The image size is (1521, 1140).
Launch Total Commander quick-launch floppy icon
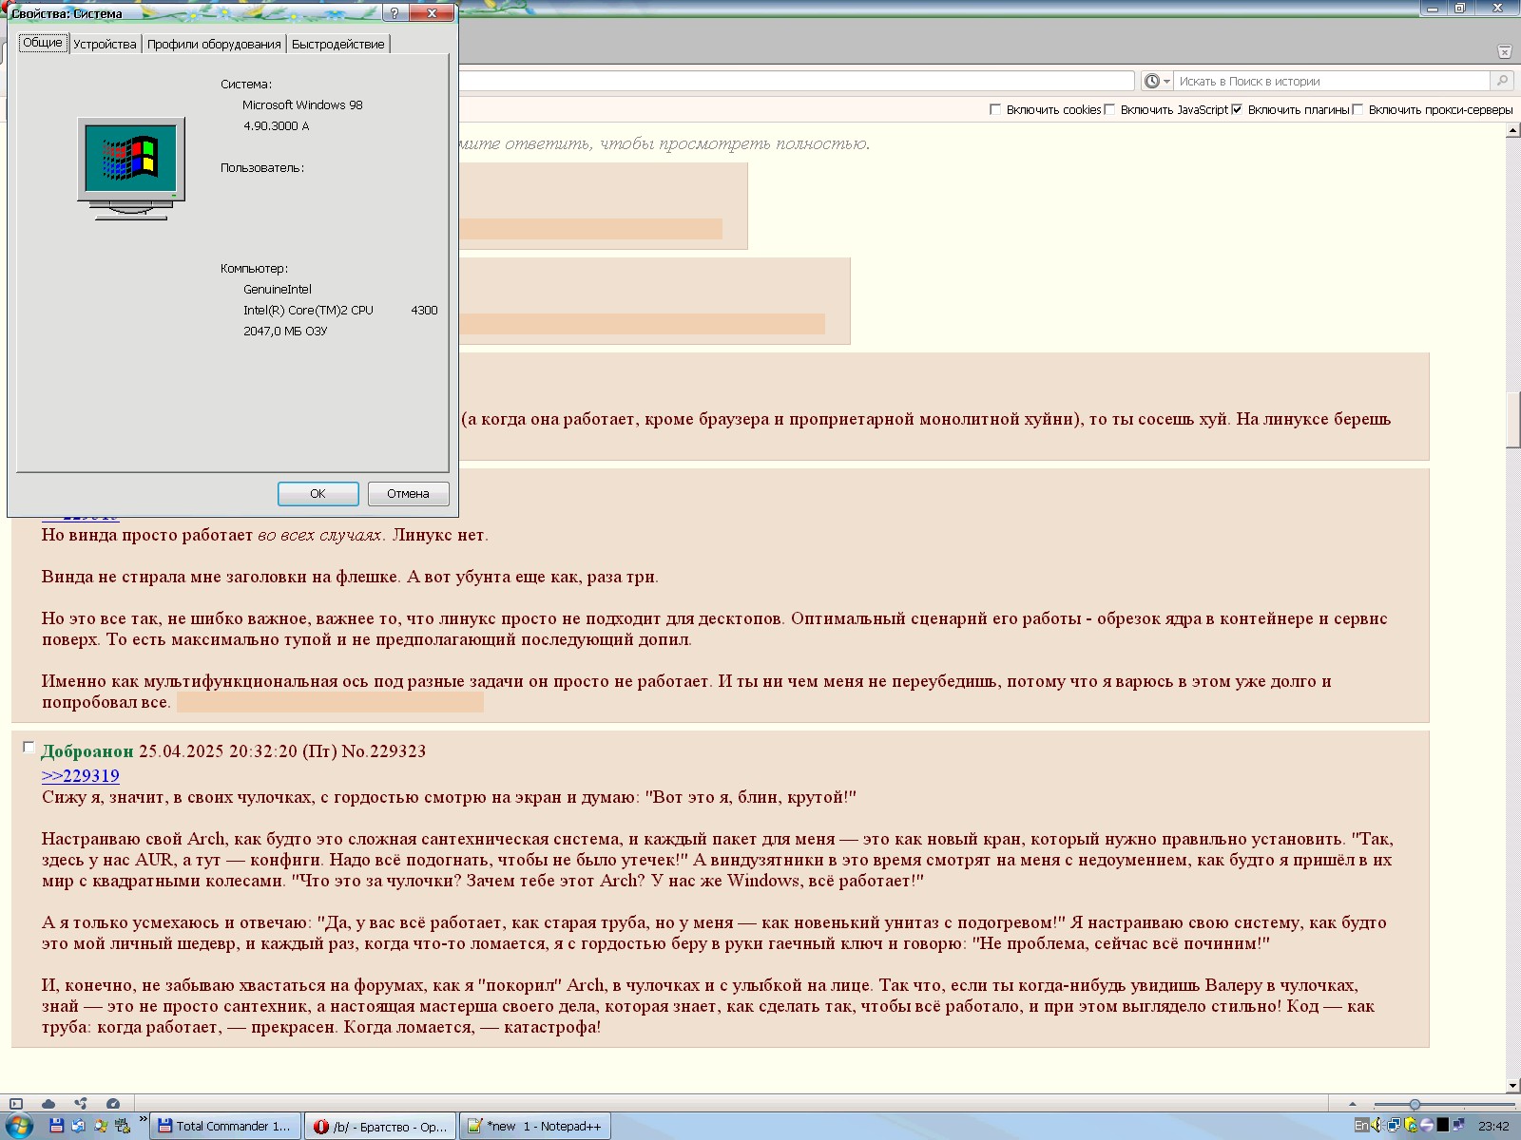[x=56, y=1126]
